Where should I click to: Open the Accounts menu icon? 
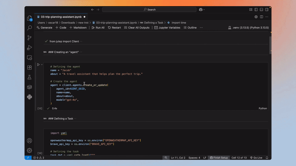(30, 140)
